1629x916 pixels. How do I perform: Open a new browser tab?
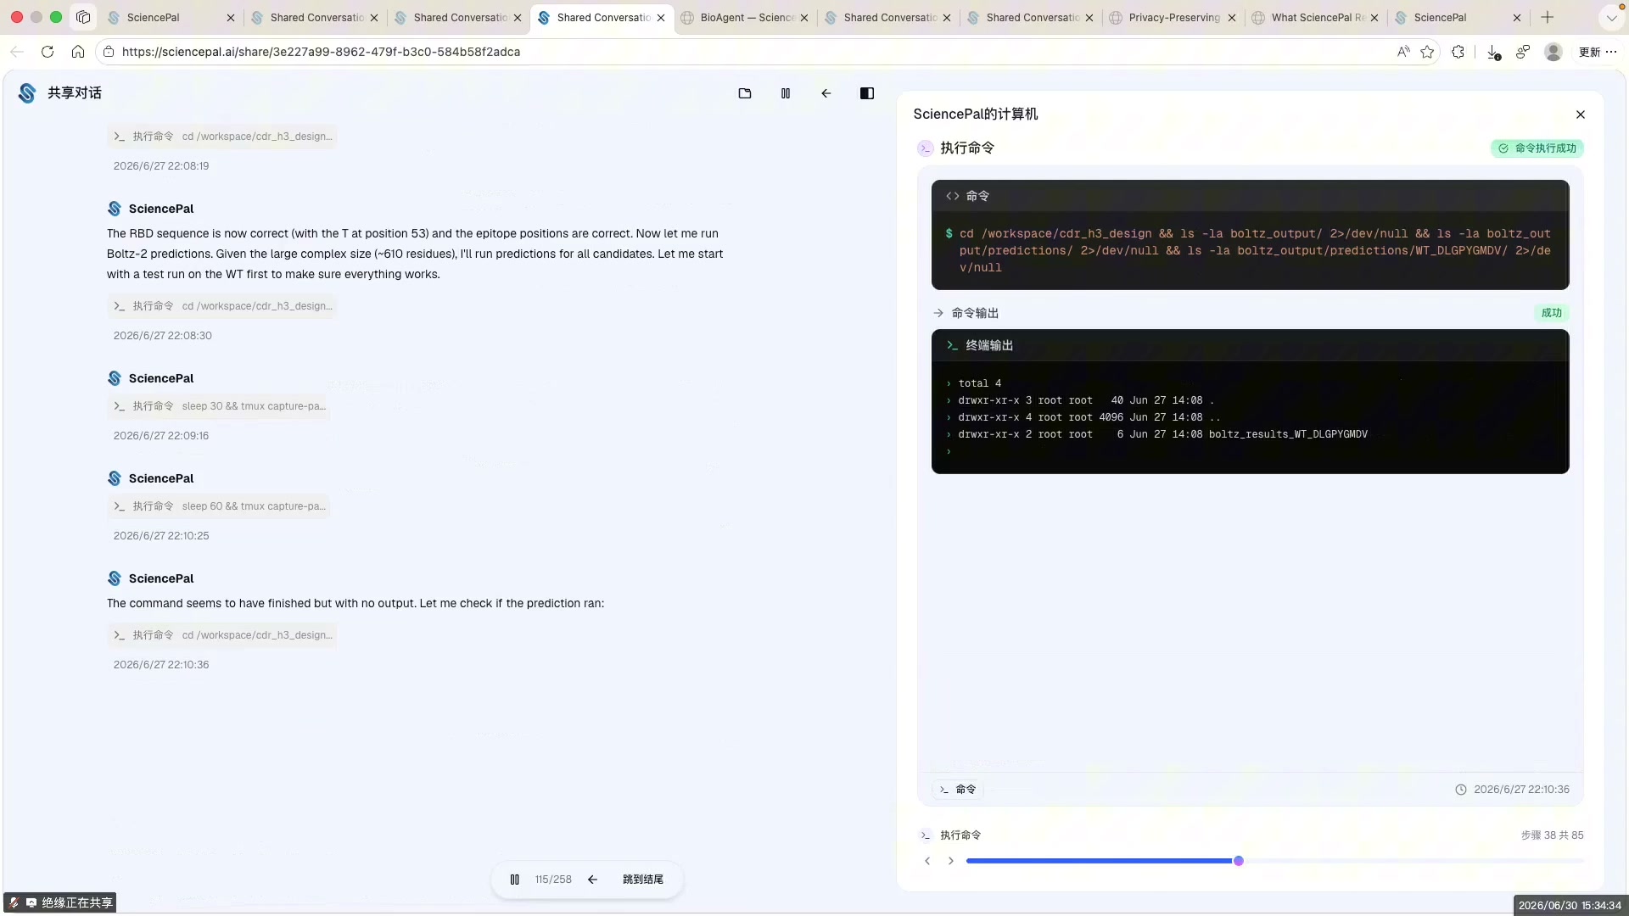[x=1548, y=17]
